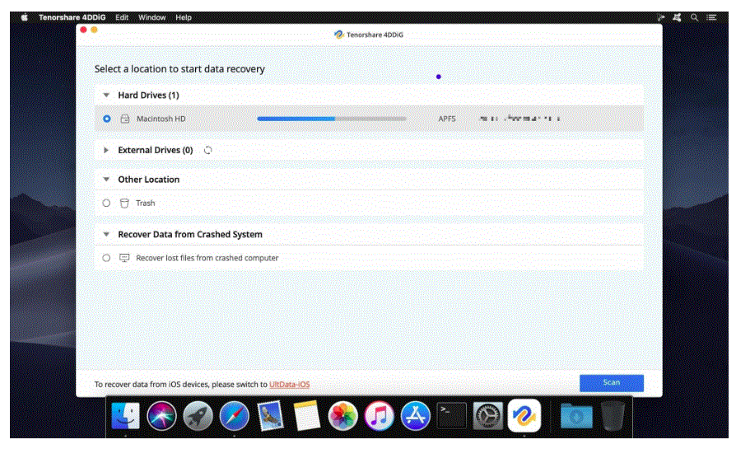Open Notification Center list icon

click(711, 17)
